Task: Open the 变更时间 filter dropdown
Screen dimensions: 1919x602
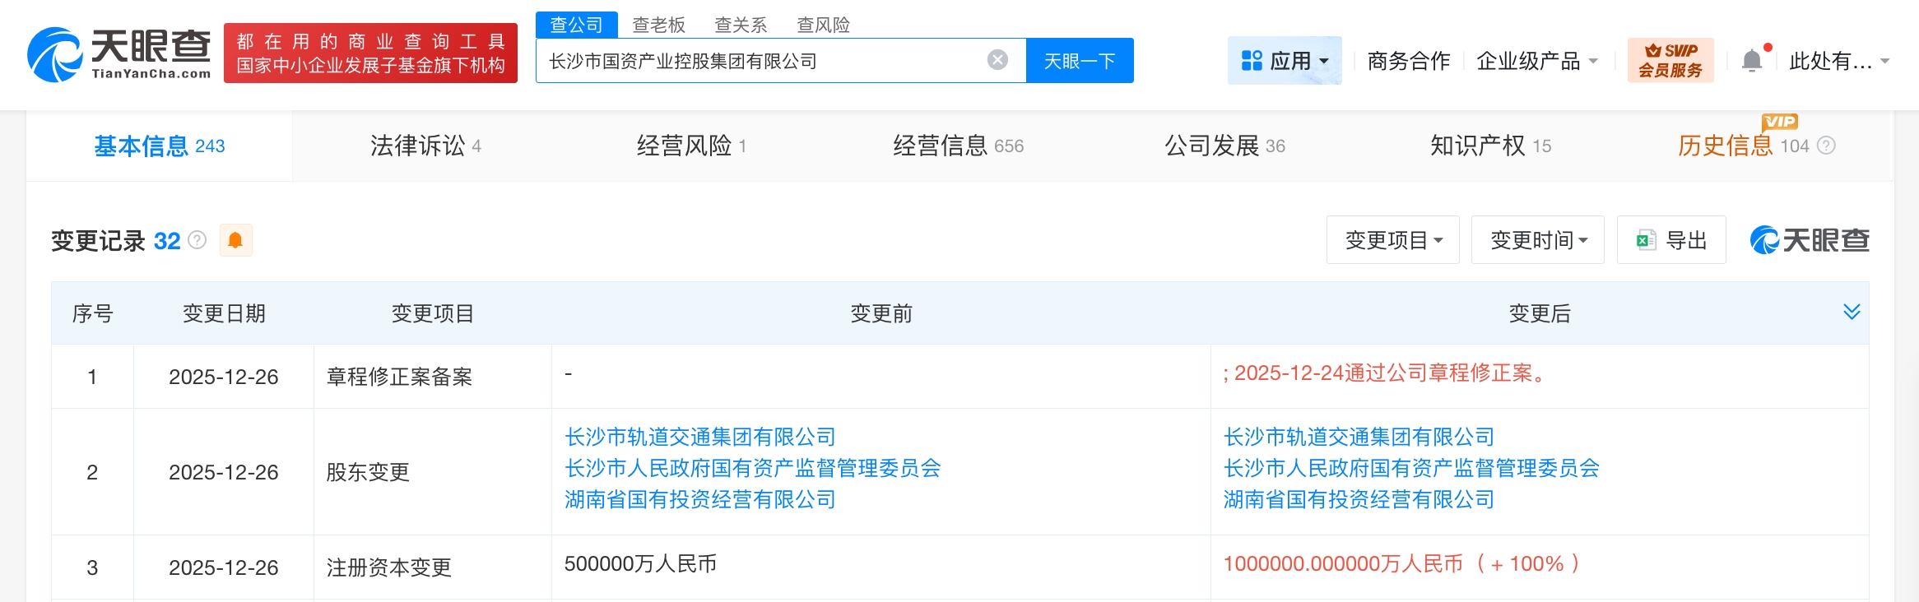Action: tap(1537, 240)
